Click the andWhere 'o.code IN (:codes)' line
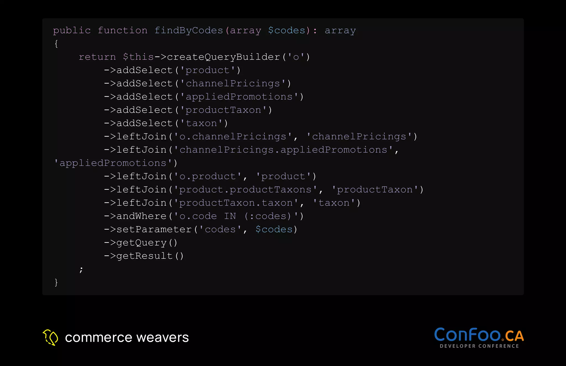This screenshot has height=366, width=566. coord(204,216)
